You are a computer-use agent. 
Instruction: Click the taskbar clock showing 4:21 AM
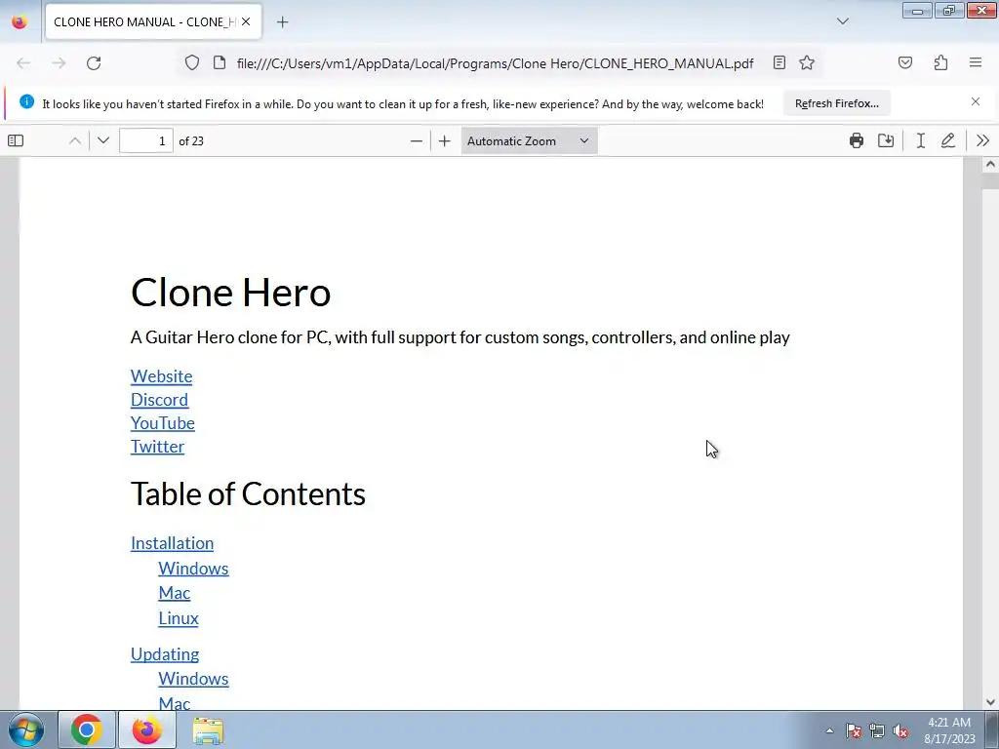click(949, 730)
